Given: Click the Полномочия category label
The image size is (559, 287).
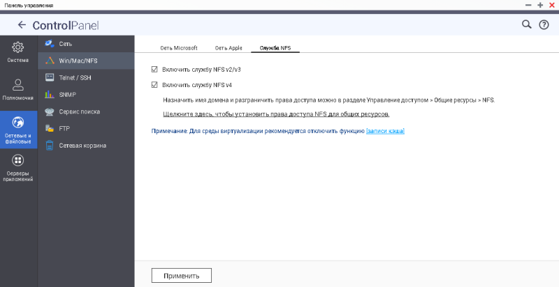Looking at the screenshot, I should (18, 98).
